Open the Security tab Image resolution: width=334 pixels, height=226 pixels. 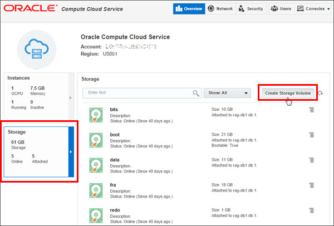point(251,9)
